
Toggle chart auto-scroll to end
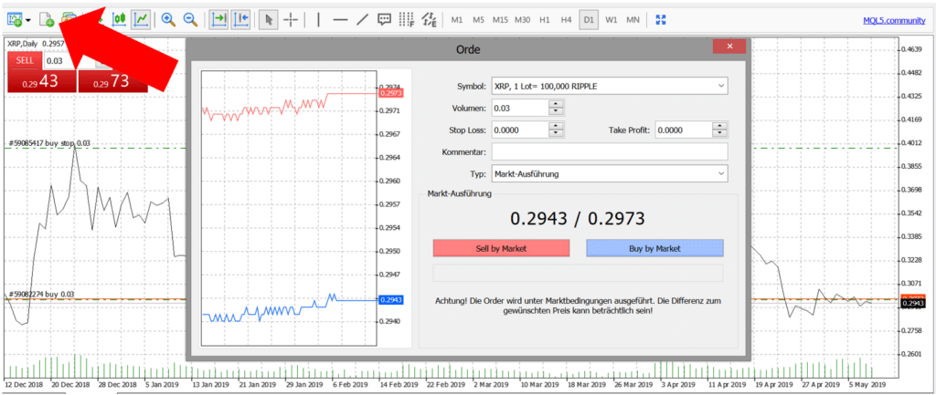pyautogui.click(x=218, y=18)
